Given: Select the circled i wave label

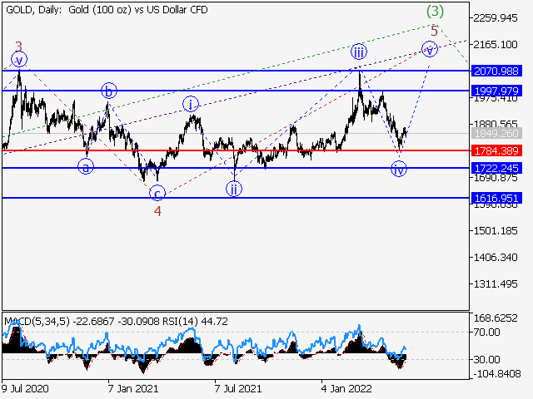Looking at the screenshot, I should coord(191,104).
